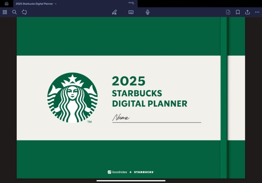The width and height of the screenshot is (262, 183).
Task: Open the share and export menu
Action: (x=248, y=12)
